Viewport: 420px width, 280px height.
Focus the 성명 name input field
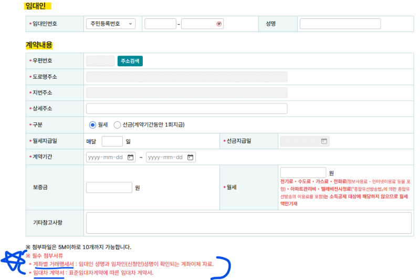click(x=340, y=24)
